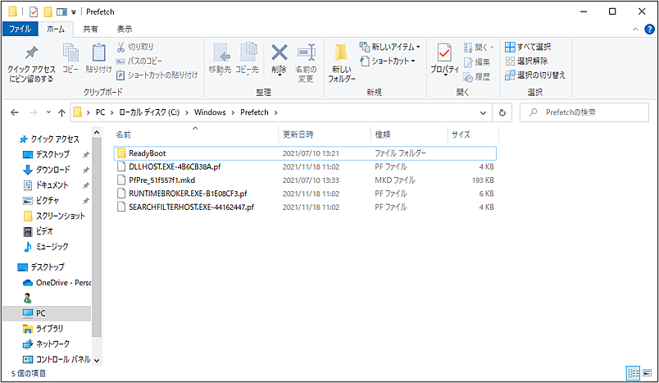Open Downloads (ダウンロード) in Quick Access

(x=52, y=170)
